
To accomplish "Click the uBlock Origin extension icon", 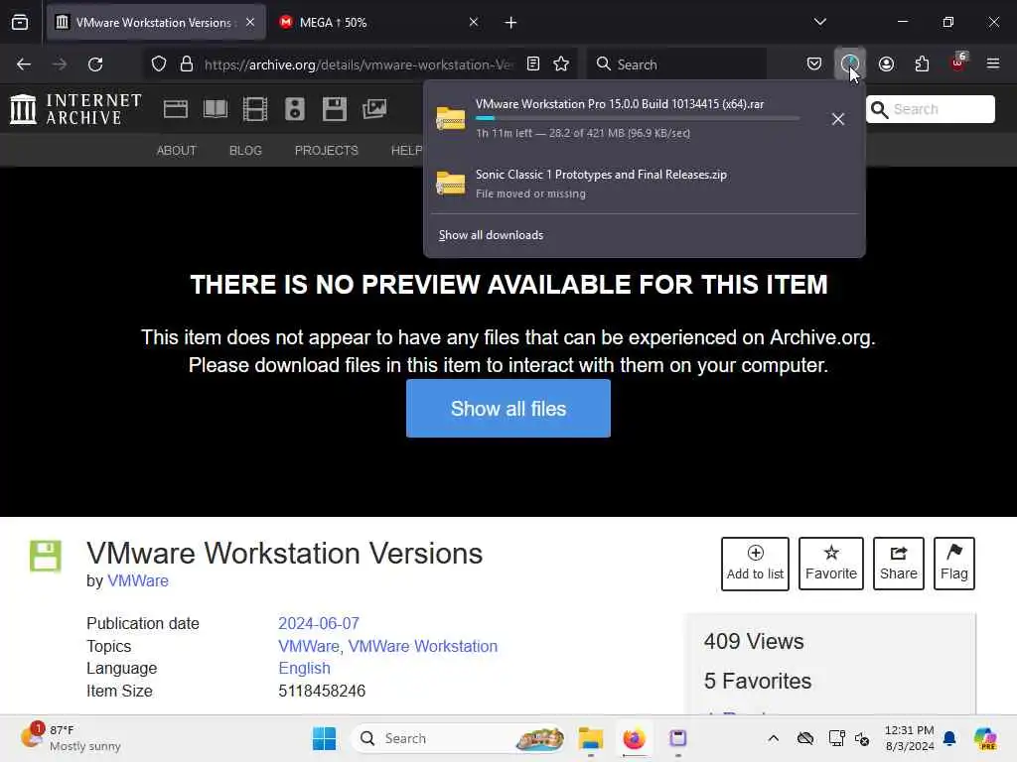I will [957, 64].
